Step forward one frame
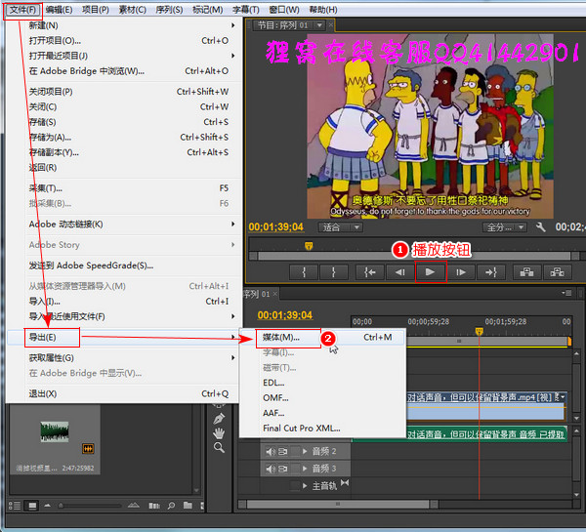The height and width of the screenshot is (532, 586). [461, 272]
